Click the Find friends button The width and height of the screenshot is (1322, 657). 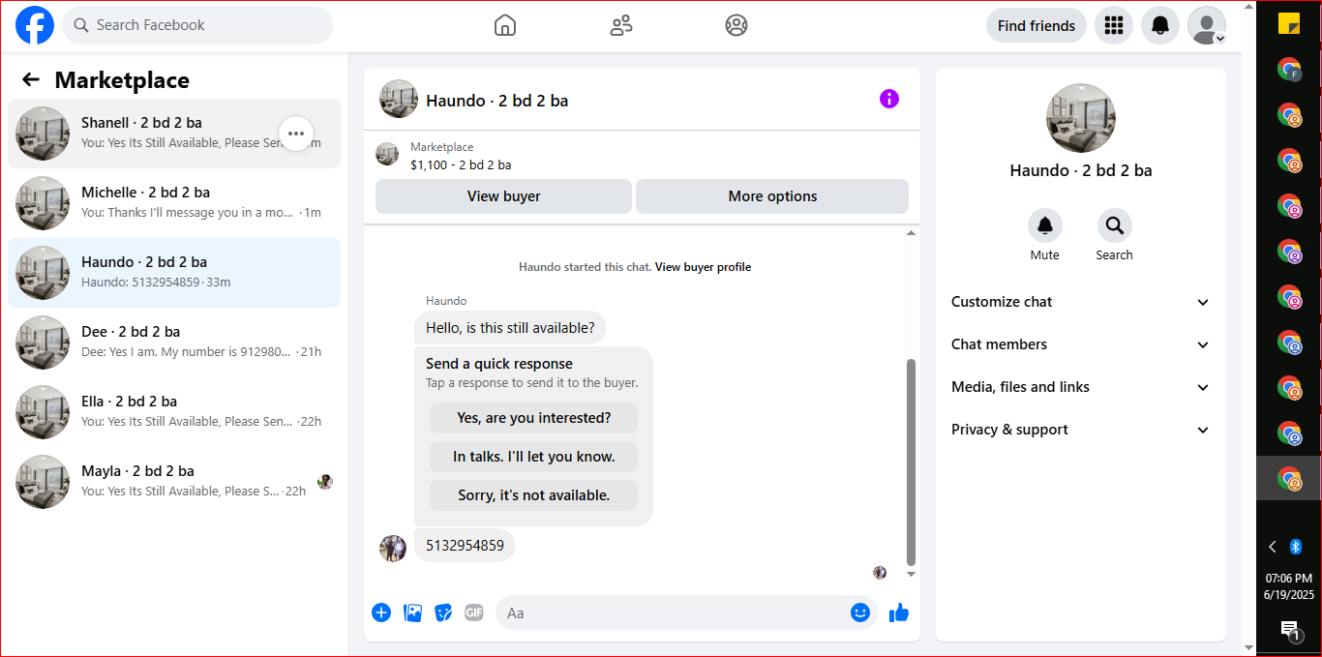click(1037, 26)
